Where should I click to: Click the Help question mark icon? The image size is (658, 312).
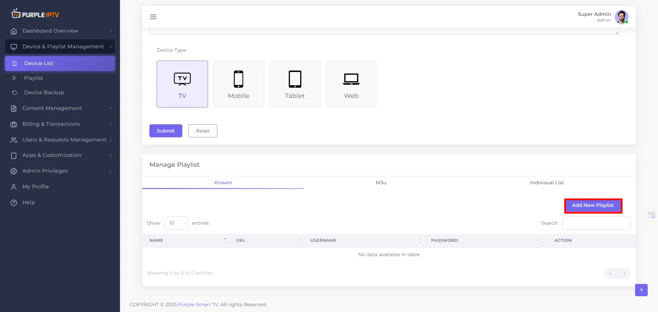[x=14, y=203]
